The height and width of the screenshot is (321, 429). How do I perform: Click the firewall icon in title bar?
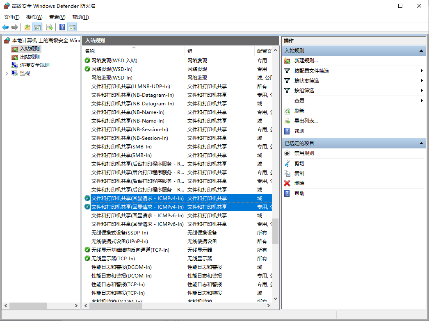(6, 6)
